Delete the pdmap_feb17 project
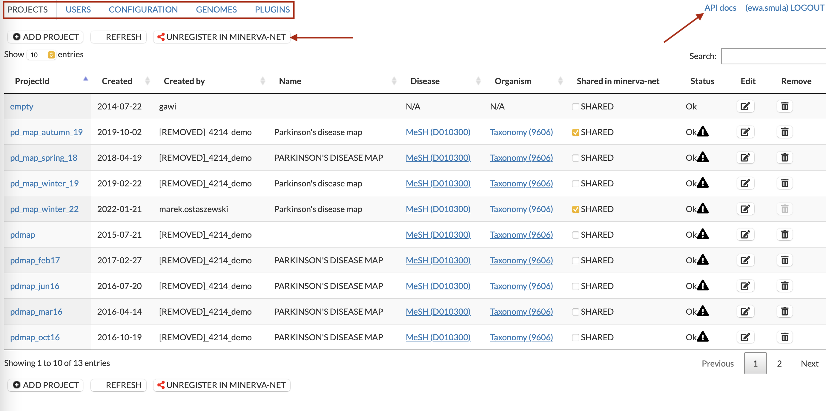Screen dimensions: 826x411 [x=784, y=260]
